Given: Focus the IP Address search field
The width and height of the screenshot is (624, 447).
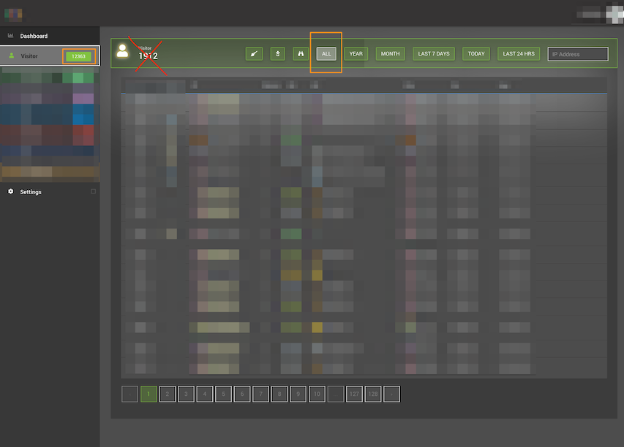Looking at the screenshot, I should [578, 54].
